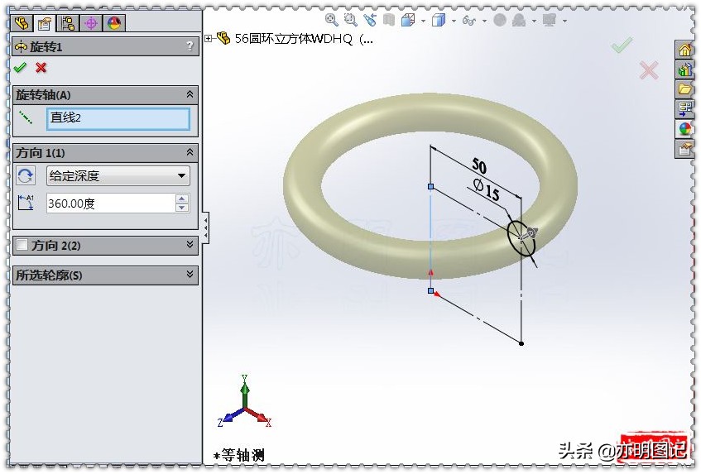701x474 pixels.
Task: Open the DisplayManager tab
Action: [114, 23]
